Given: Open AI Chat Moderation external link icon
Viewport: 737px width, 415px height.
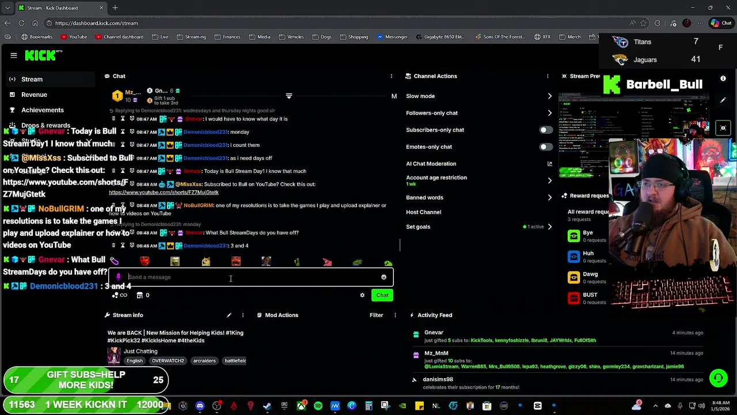Looking at the screenshot, I should coord(549,164).
